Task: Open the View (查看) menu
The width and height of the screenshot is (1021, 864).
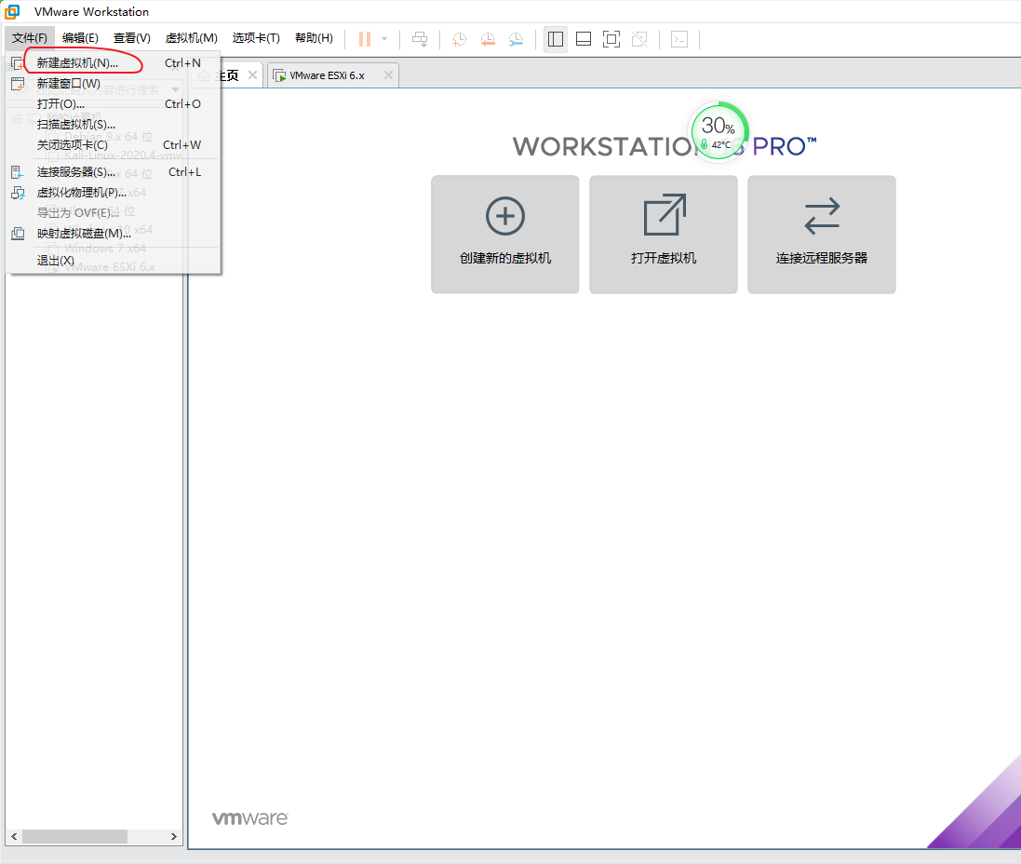Action: (131, 38)
